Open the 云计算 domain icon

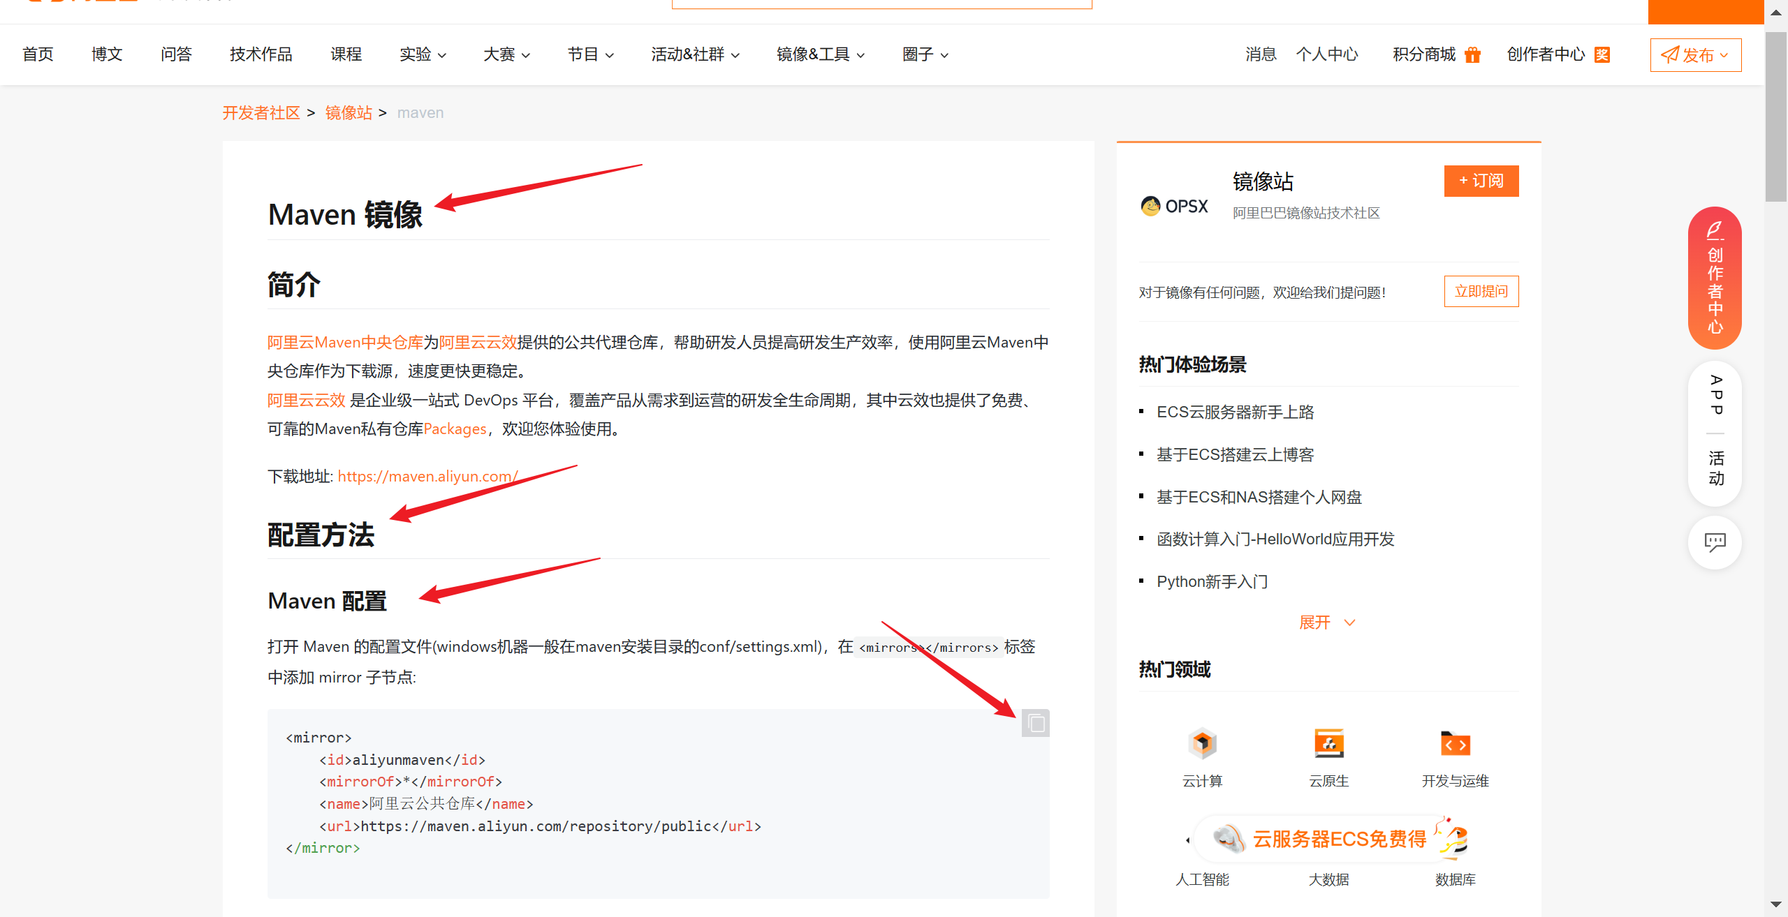click(x=1202, y=744)
